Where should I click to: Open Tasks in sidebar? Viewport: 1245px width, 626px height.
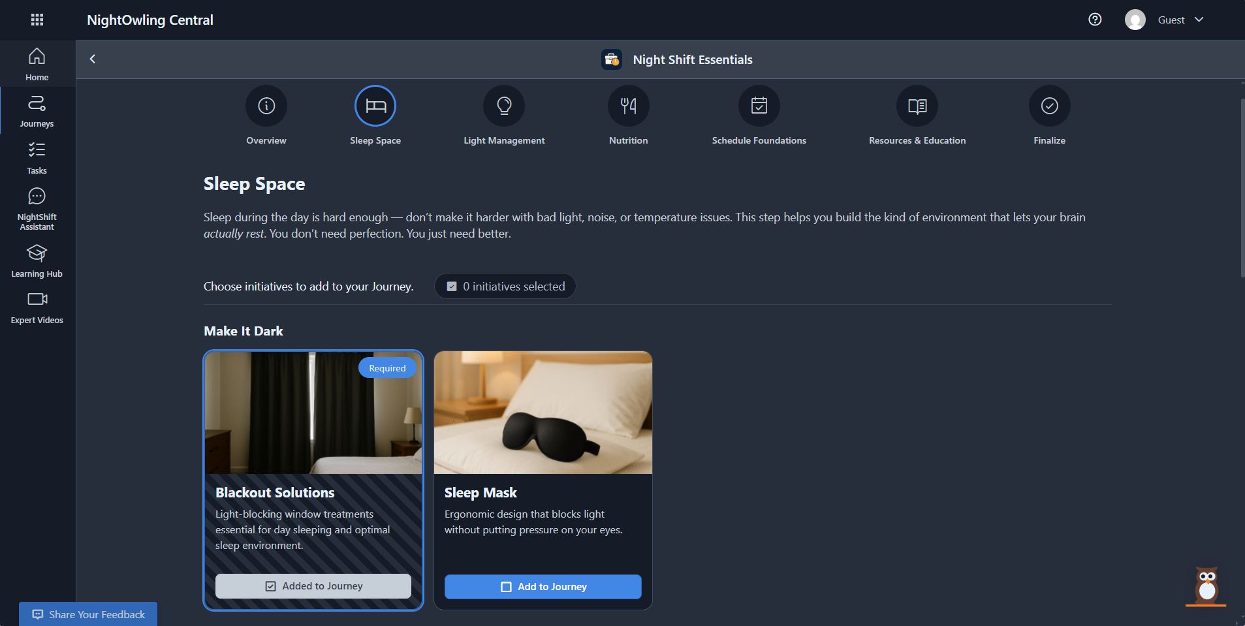pos(37,158)
